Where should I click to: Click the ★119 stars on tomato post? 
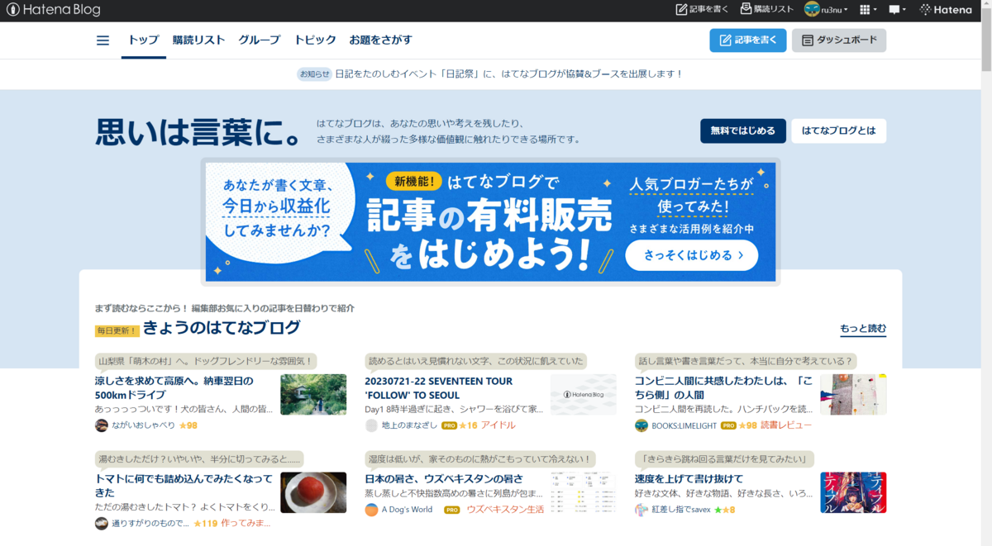[x=205, y=523]
